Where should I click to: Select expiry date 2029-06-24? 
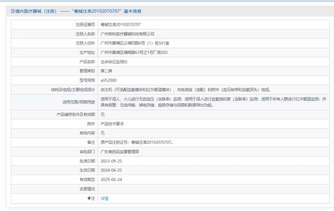point(111,180)
